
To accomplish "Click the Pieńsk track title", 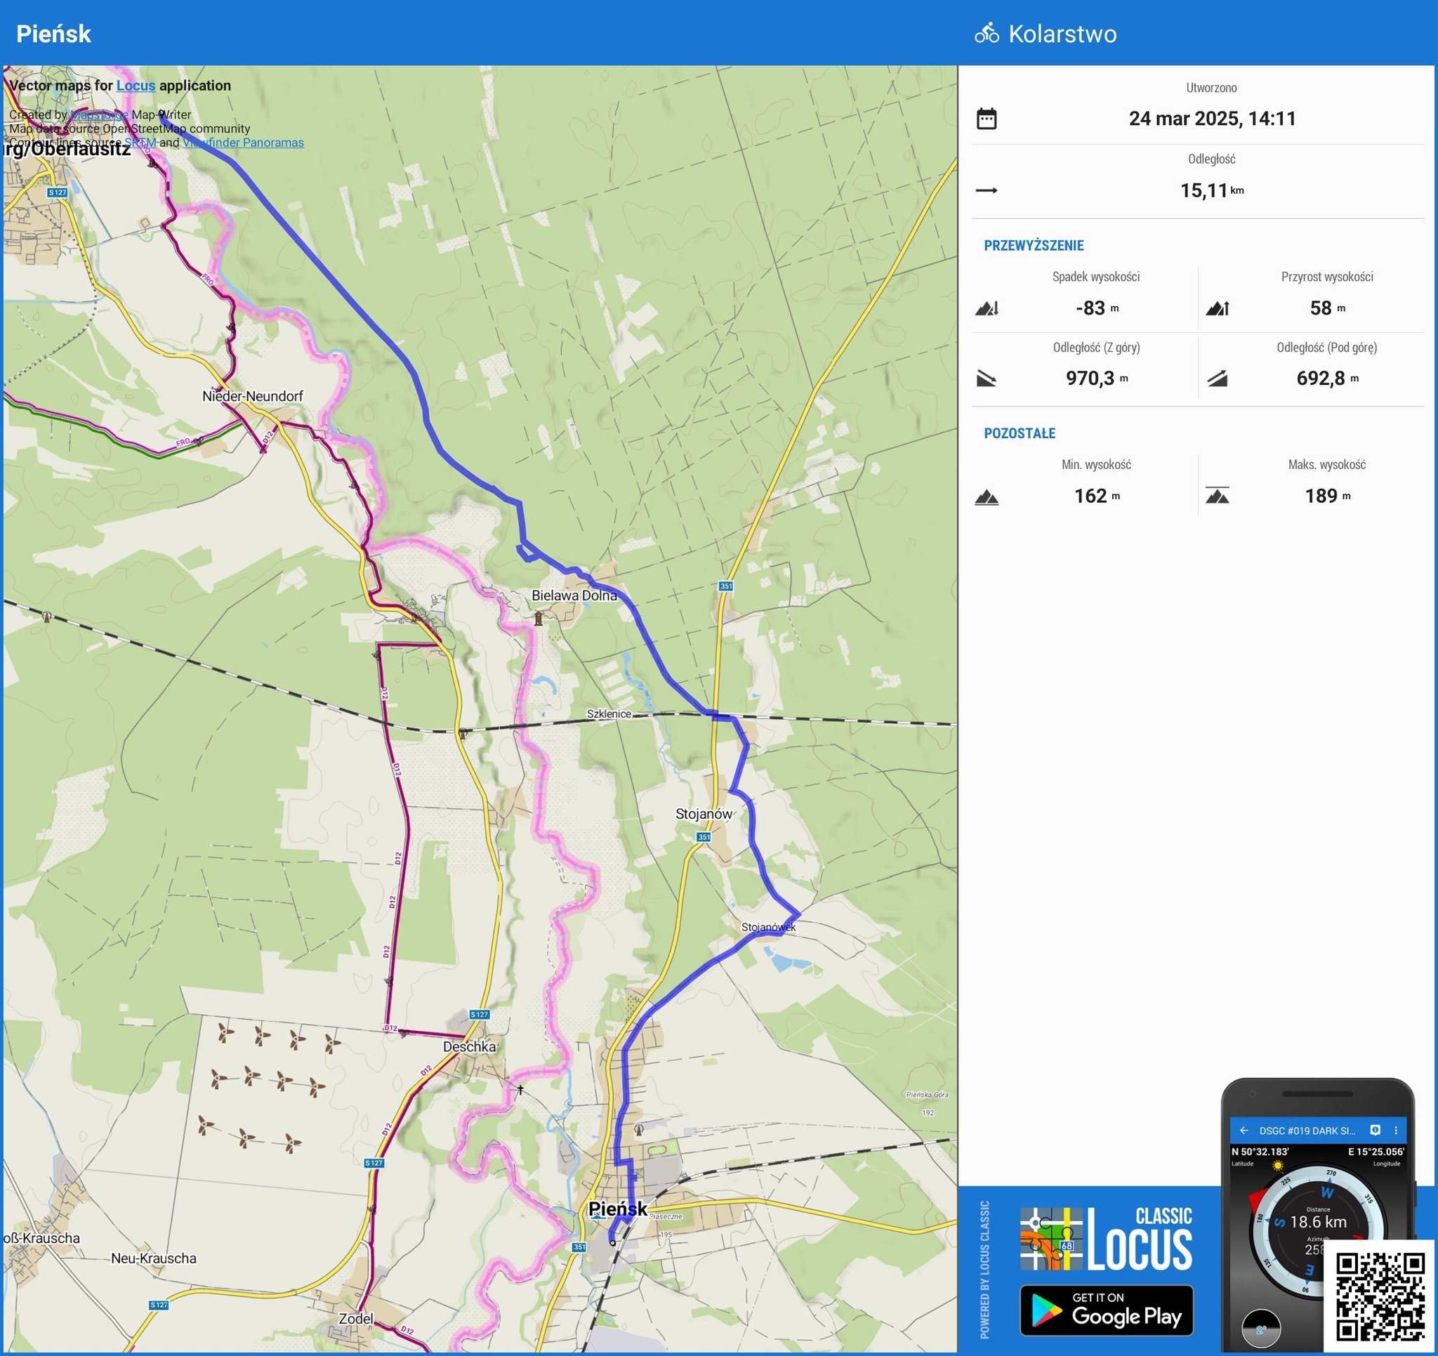I will coord(53,33).
